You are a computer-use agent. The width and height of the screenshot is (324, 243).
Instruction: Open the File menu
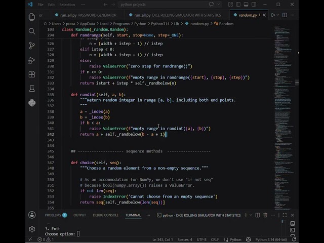[40, 5]
